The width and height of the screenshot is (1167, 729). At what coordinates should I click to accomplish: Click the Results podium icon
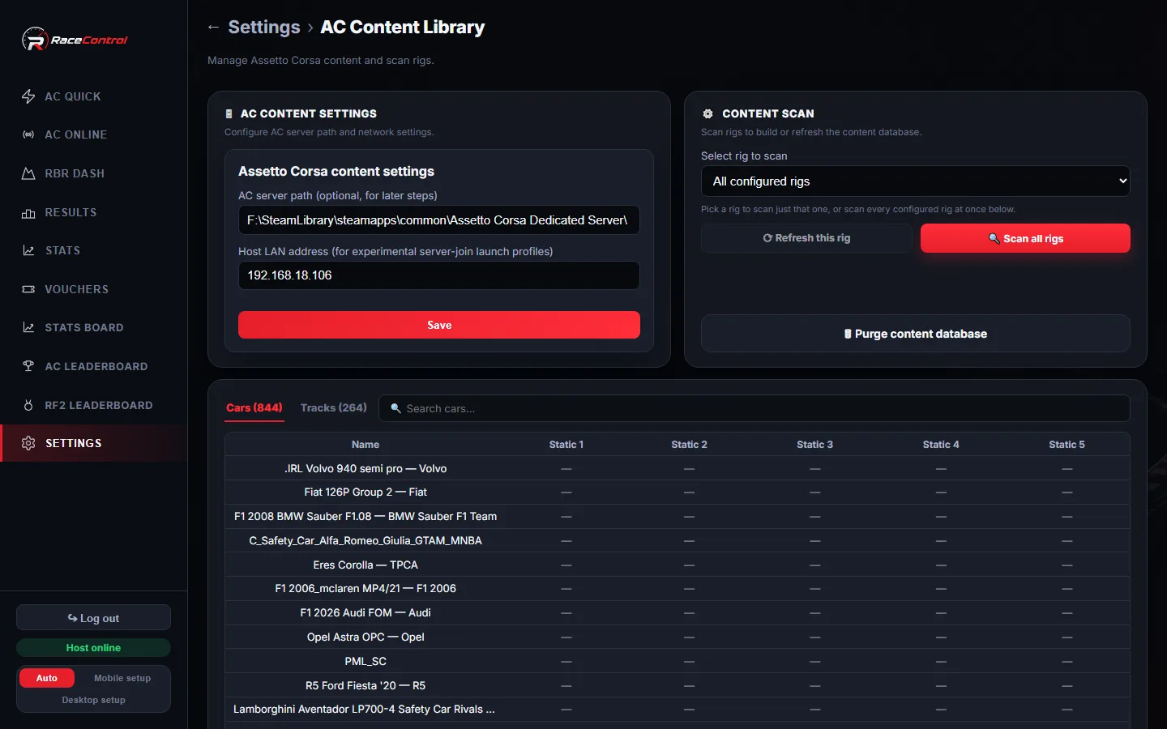point(28,212)
